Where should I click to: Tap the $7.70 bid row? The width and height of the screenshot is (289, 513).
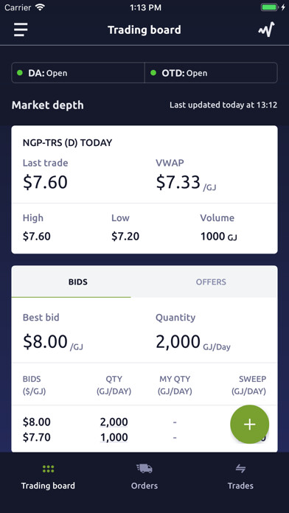click(144, 437)
